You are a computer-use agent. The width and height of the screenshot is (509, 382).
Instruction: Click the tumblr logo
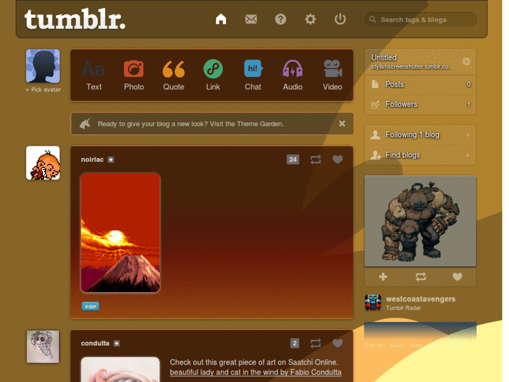point(74,19)
